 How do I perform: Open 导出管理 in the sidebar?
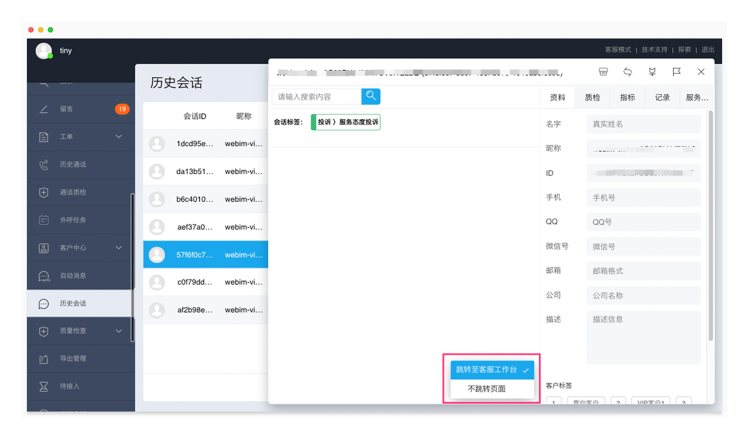pyautogui.click(x=73, y=359)
